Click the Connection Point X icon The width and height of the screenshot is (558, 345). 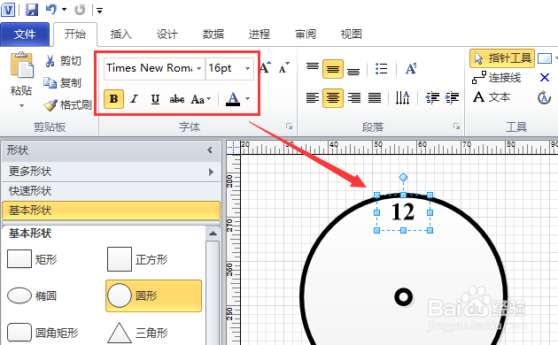coord(545,78)
